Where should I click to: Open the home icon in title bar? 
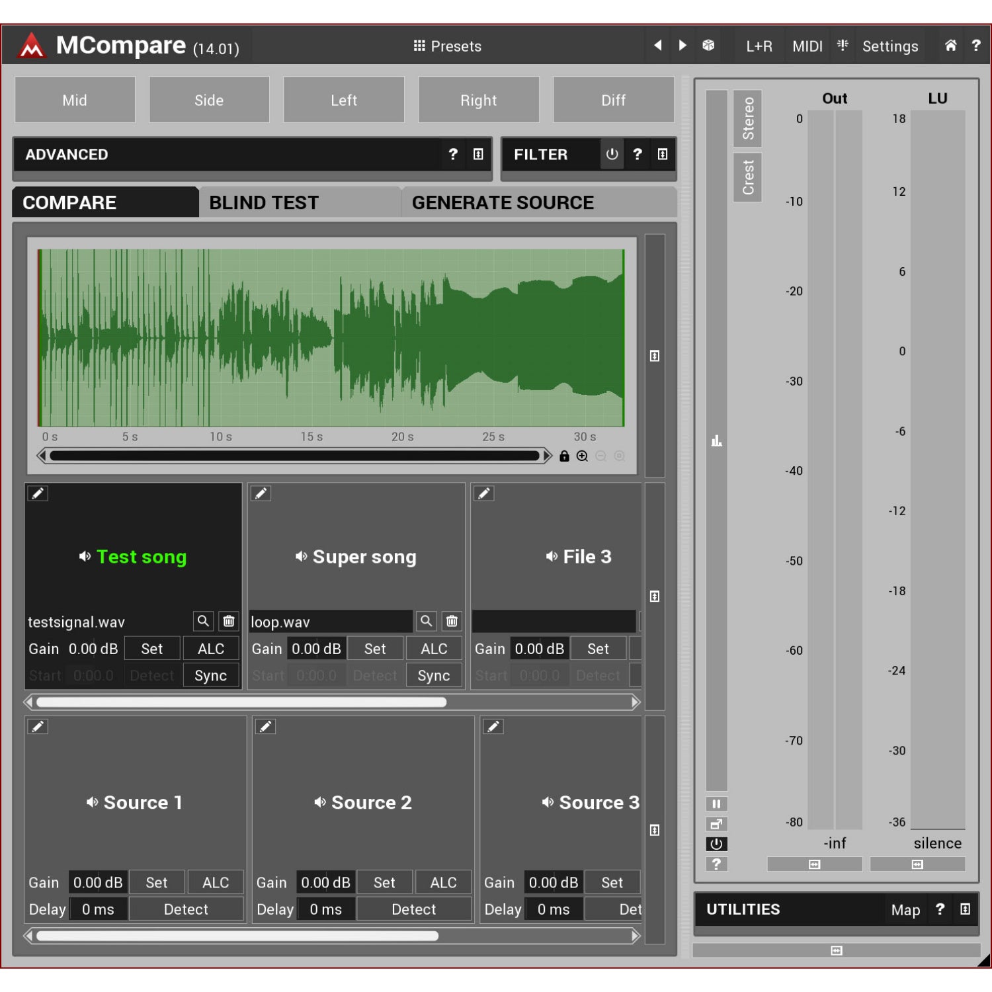coord(950,45)
